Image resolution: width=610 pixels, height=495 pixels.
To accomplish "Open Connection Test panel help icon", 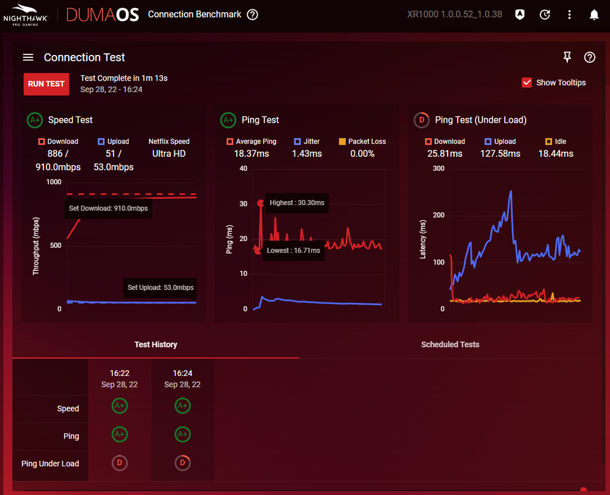I will pyautogui.click(x=589, y=57).
